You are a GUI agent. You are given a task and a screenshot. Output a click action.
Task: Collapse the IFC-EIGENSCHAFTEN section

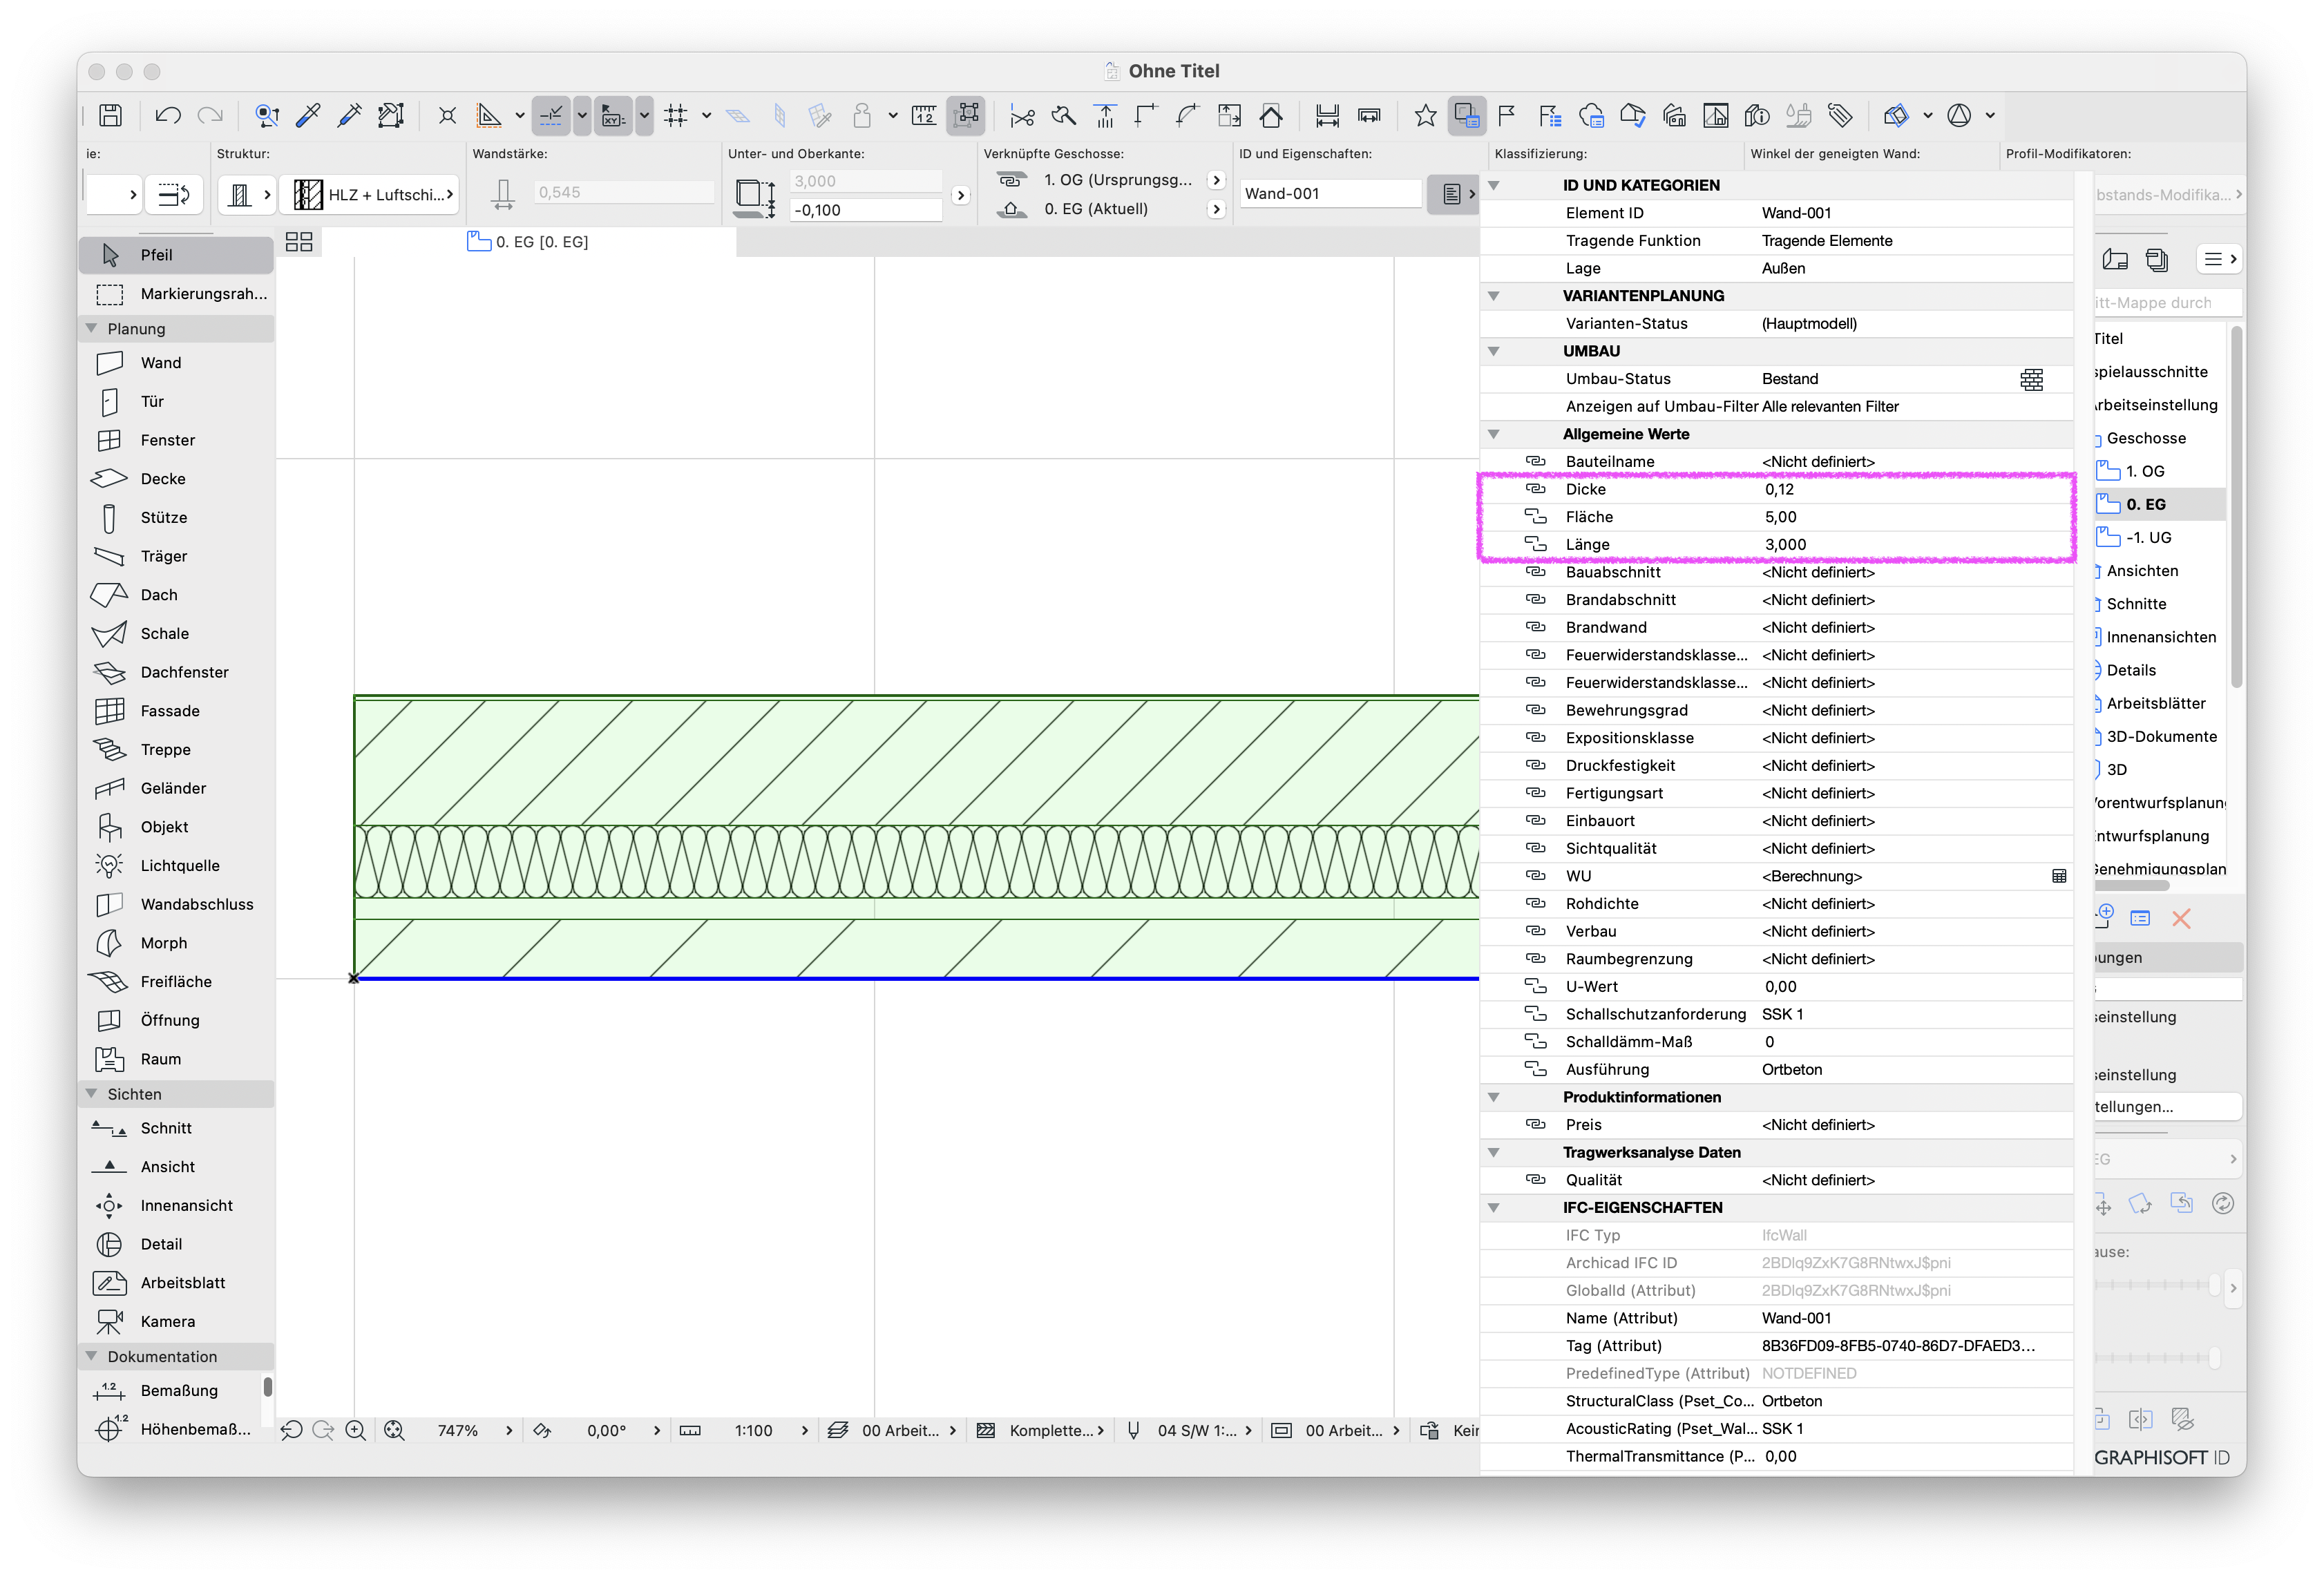point(1494,1208)
